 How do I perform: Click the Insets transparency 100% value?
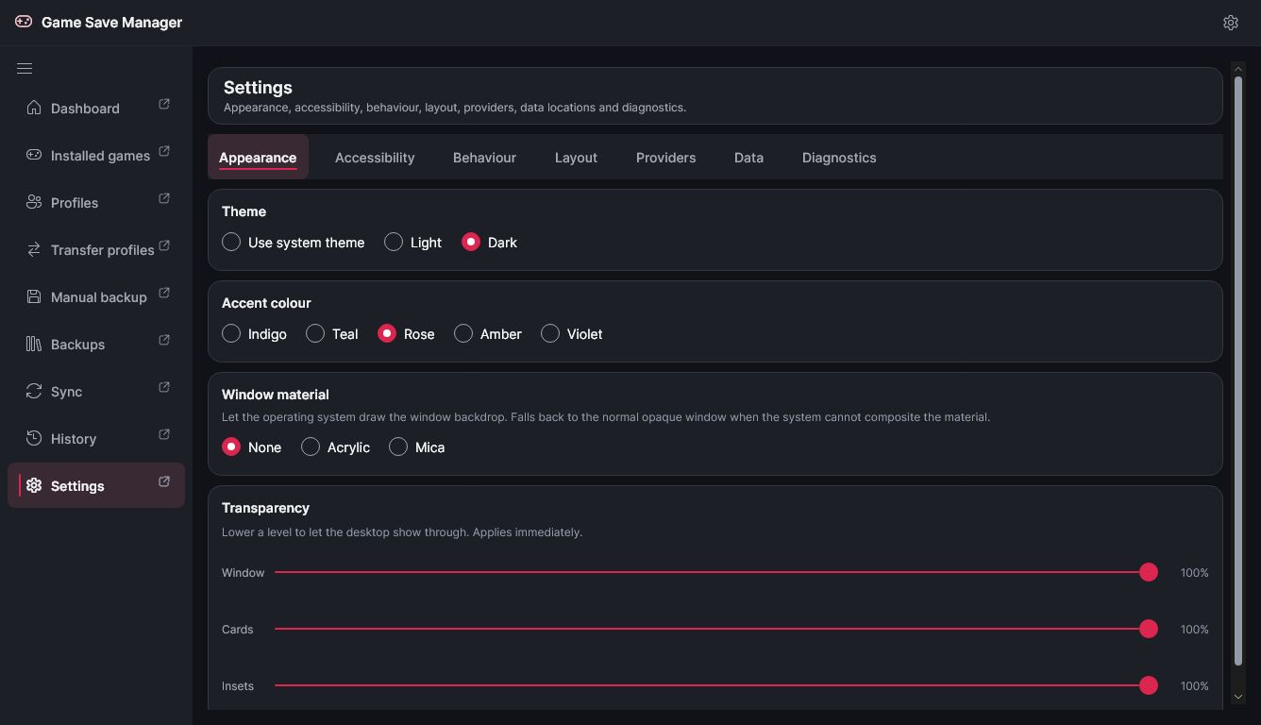(x=1195, y=686)
